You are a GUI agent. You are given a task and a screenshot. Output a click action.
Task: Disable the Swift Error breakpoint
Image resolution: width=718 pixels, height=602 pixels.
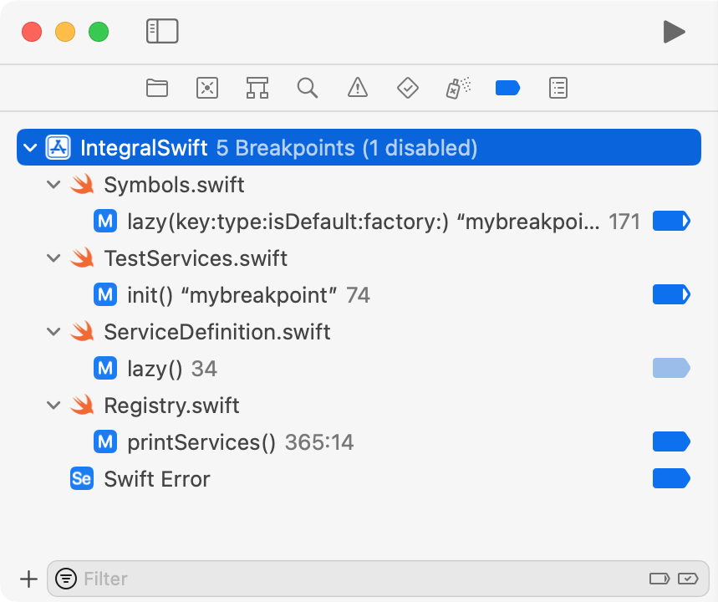click(x=671, y=478)
